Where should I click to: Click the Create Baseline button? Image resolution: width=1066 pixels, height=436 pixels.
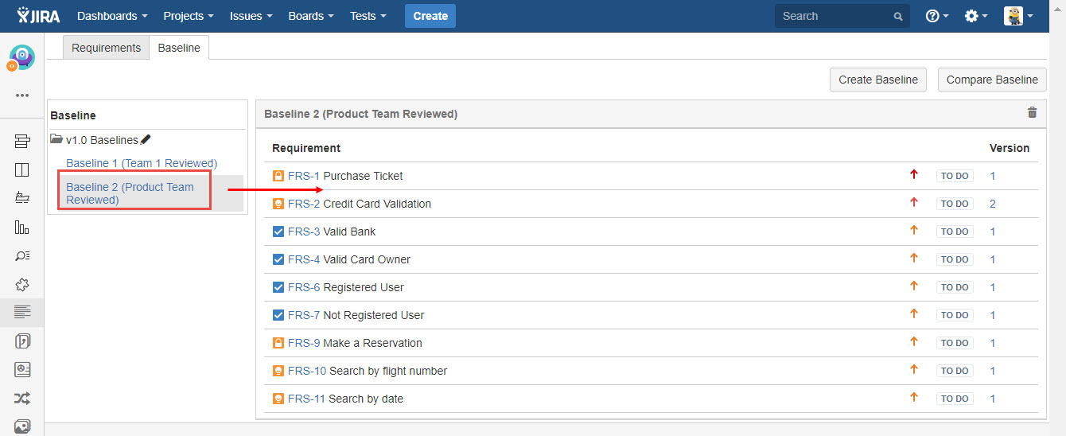tap(878, 80)
